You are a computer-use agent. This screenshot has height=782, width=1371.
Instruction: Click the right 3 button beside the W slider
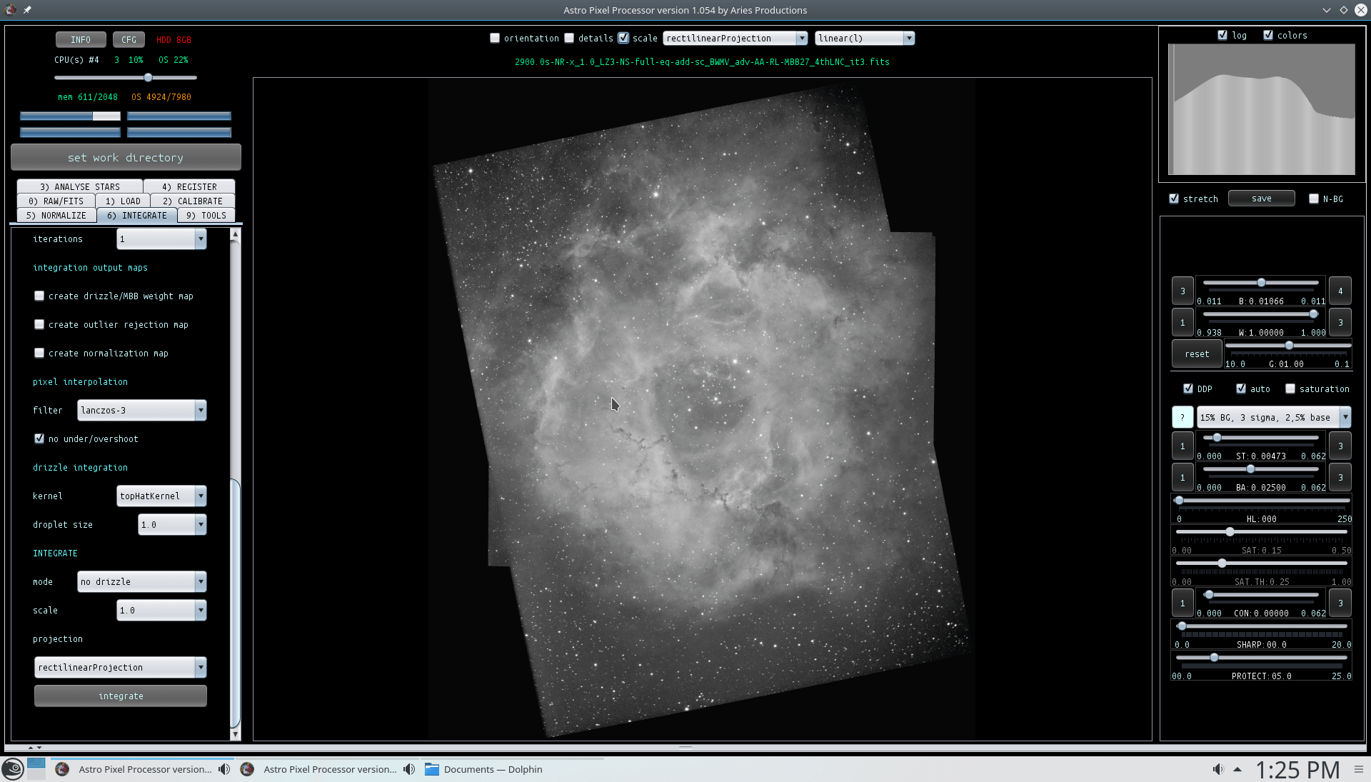point(1340,322)
